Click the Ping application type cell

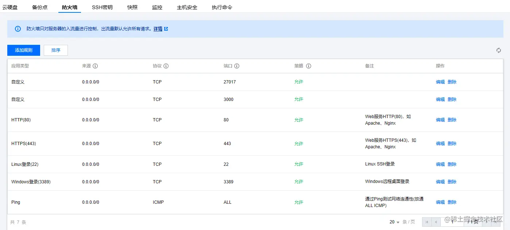[16, 202]
